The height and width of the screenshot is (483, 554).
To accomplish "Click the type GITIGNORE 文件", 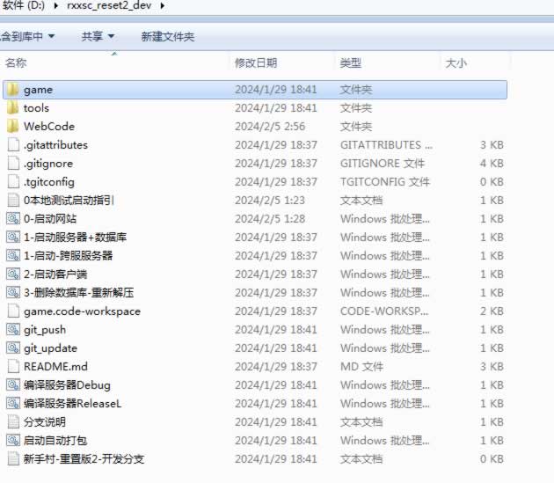I will tap(383, 163).
